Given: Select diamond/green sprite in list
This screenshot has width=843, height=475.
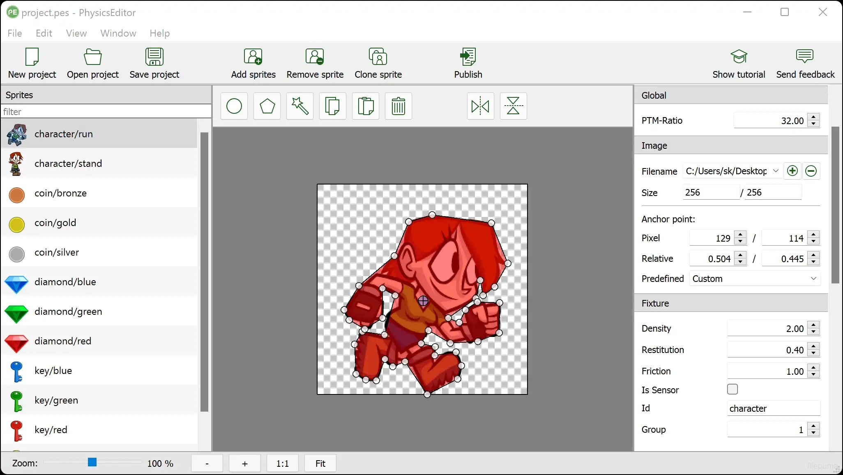Looking at the screenshot, I should [68, 311].
